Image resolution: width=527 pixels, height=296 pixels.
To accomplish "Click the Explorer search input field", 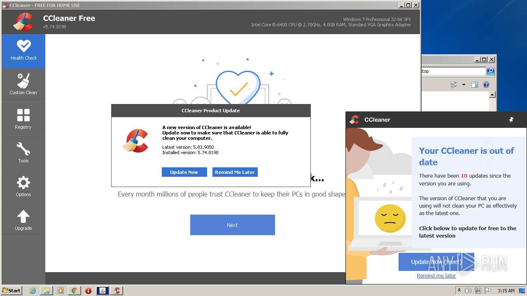I will [x=453, y=71].
